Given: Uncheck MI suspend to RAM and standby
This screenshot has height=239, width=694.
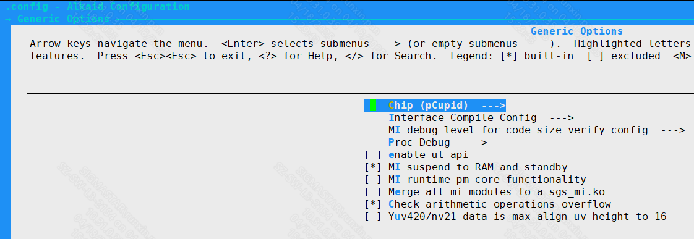Looking at the screenshot, I should click(373, 167).
